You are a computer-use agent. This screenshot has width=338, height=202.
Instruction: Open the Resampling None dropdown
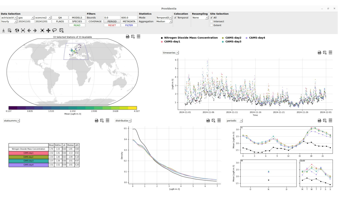pyautogui.click(x=200, y=18)
